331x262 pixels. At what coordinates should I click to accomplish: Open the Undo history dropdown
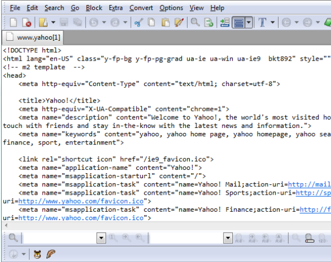104,23
